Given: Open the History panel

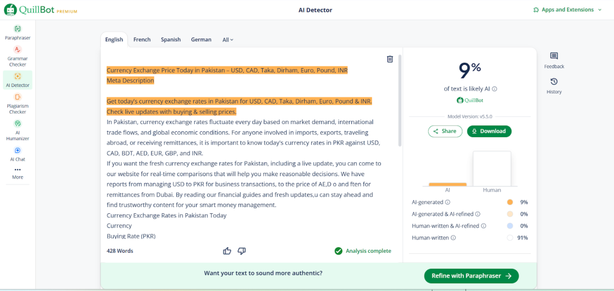Looking at the screenshot, I should click(554, 86).
